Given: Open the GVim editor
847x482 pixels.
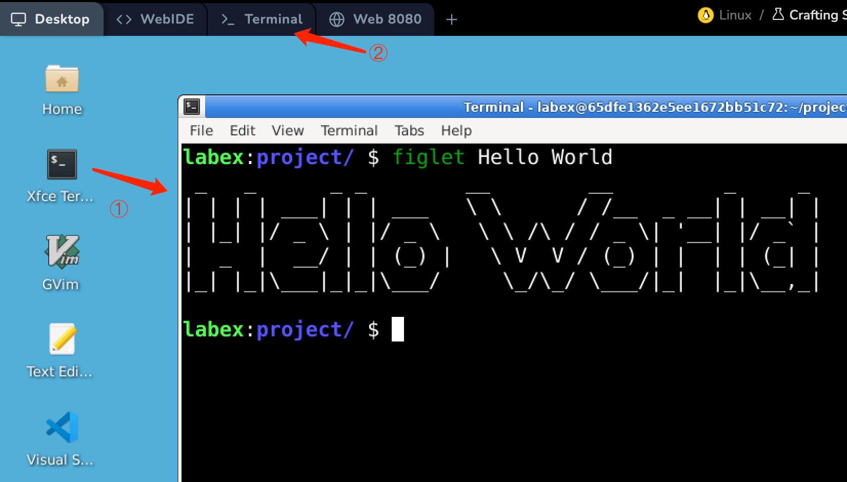Looking at the screenshot, I should coord(61,251).
